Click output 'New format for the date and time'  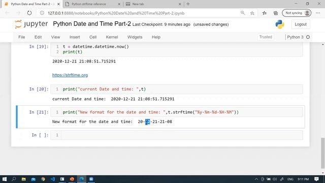pyautogui.click(x=112, y=122)
